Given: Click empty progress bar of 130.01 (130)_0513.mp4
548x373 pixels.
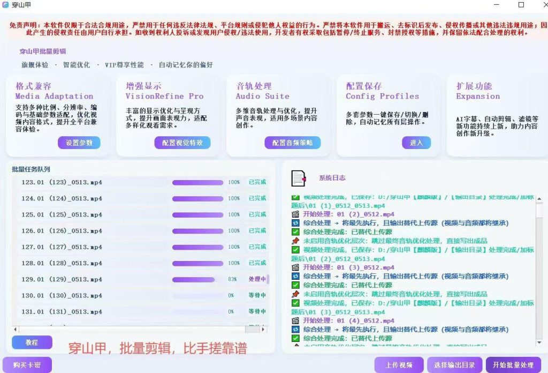Looking at the screenshot, I should pyautogui.click(x=197, y=296).
